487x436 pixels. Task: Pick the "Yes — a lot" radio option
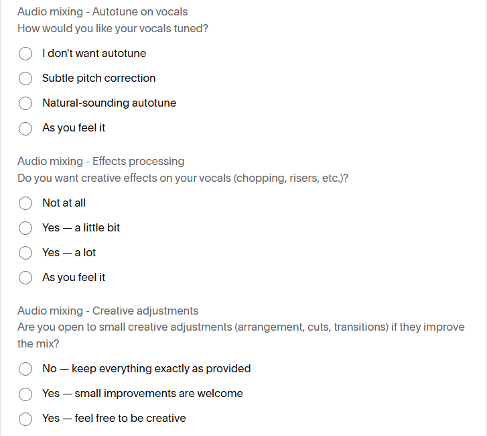click(x=25, y=253)
